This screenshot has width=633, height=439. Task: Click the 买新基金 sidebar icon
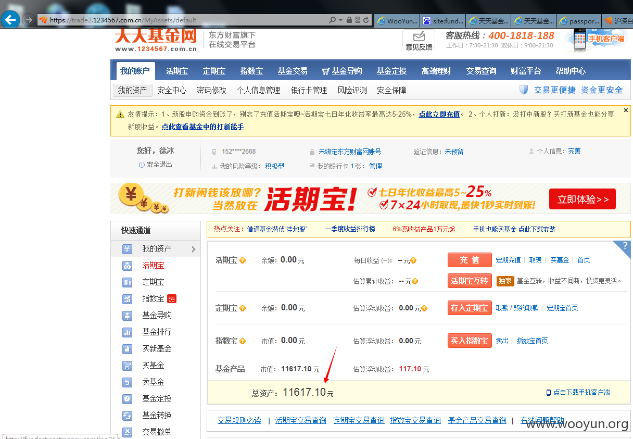[127, 349]
